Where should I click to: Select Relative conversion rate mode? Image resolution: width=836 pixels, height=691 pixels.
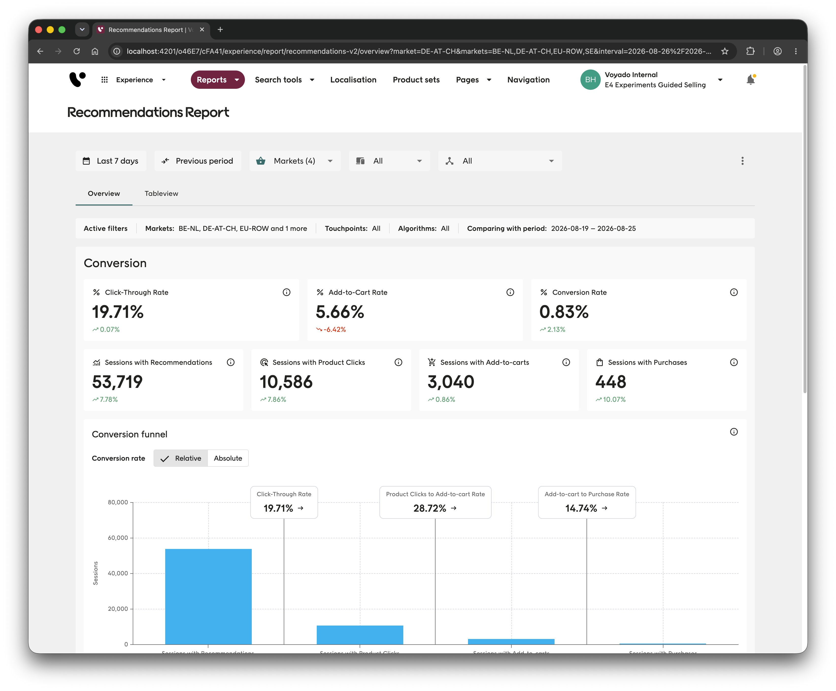click(x=181, y=458)
